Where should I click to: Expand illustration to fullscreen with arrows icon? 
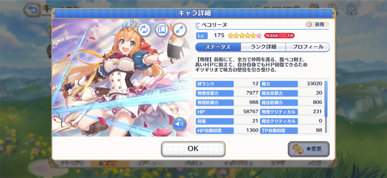click(x=180, y=30)
